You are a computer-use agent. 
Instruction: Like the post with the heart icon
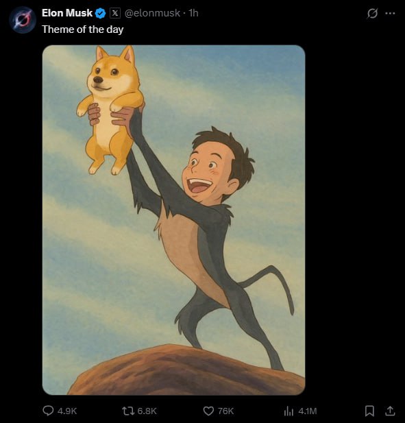(208, 411)
